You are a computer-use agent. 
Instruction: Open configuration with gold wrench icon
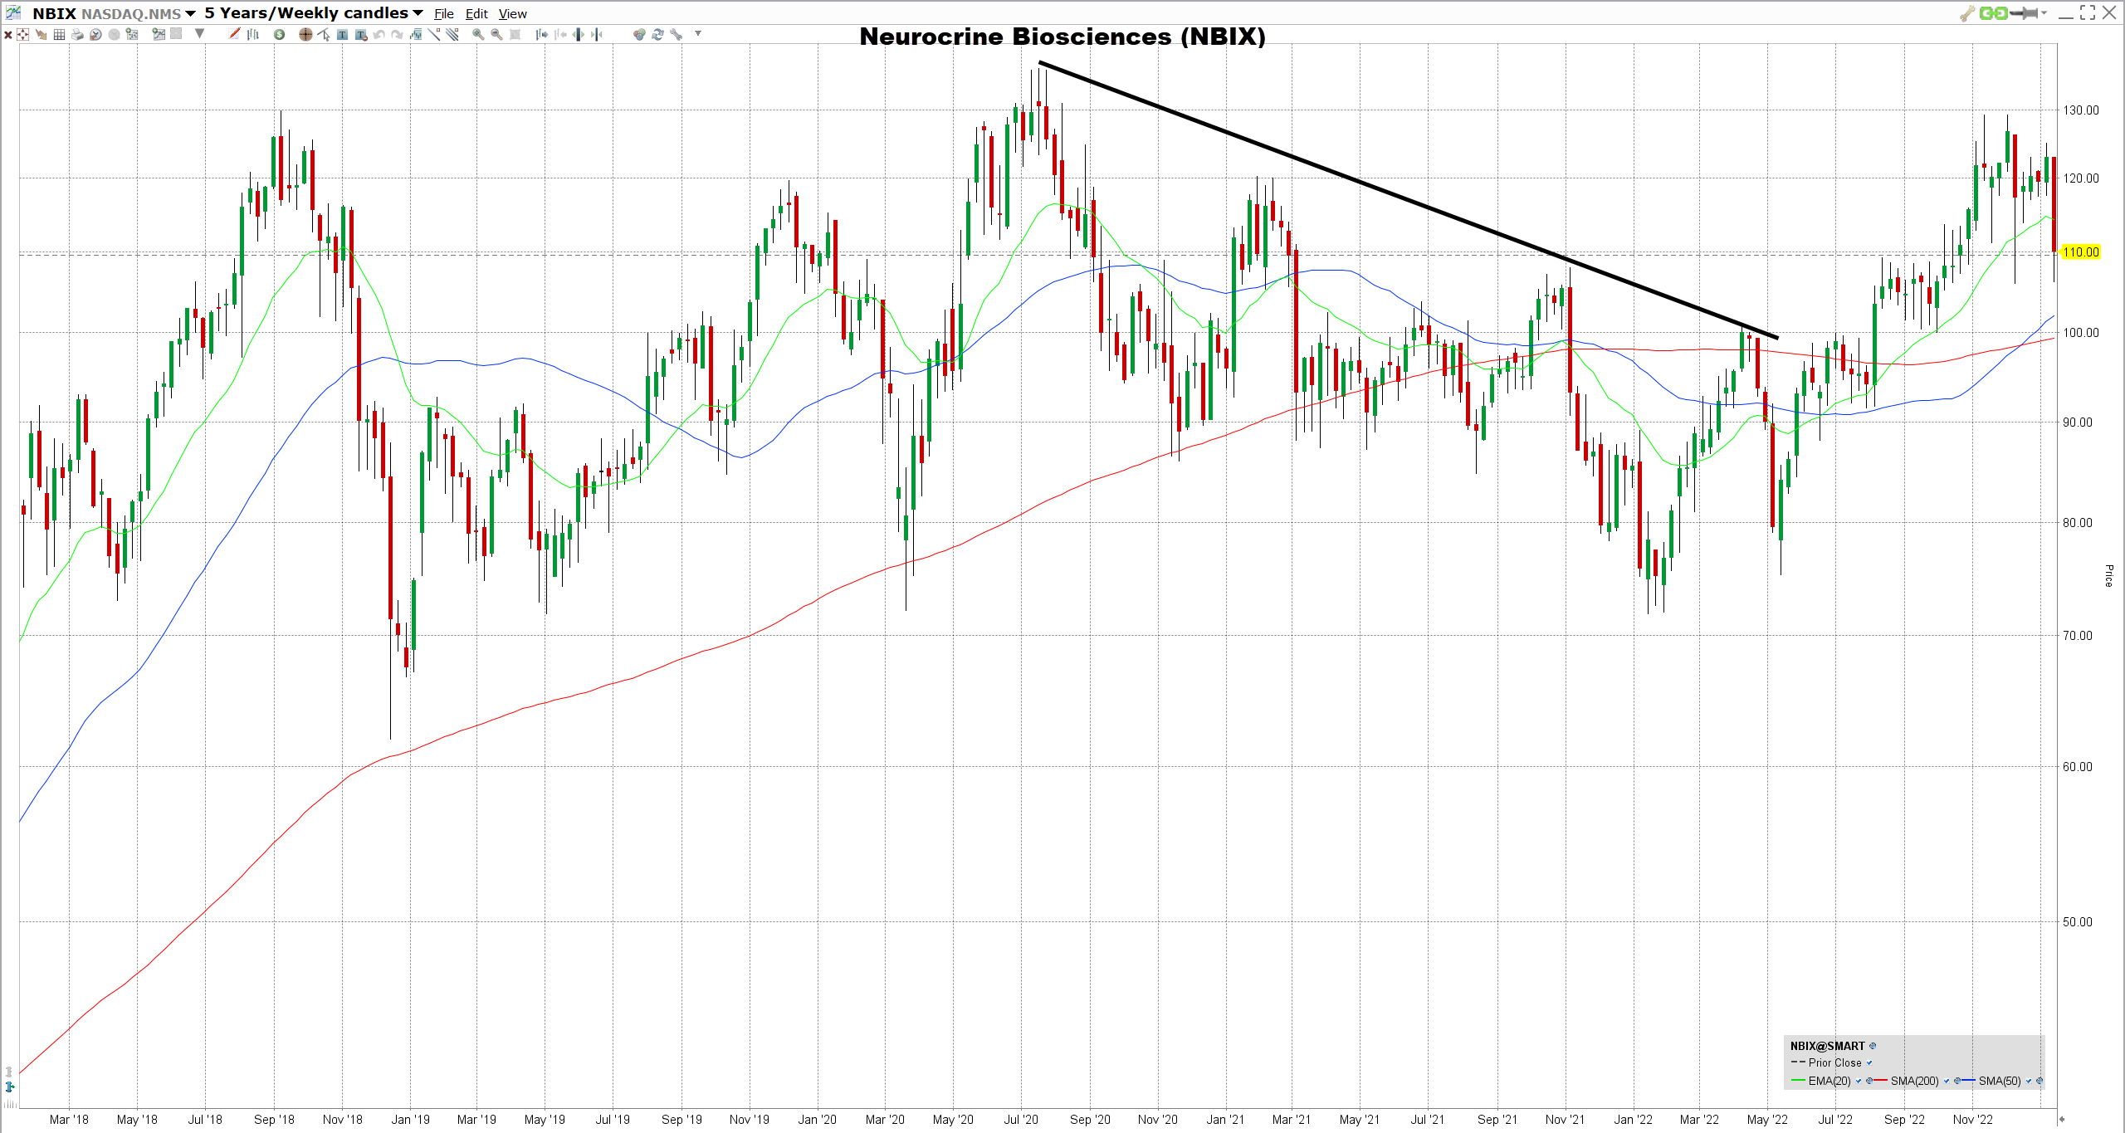(x=1967, y=13)
